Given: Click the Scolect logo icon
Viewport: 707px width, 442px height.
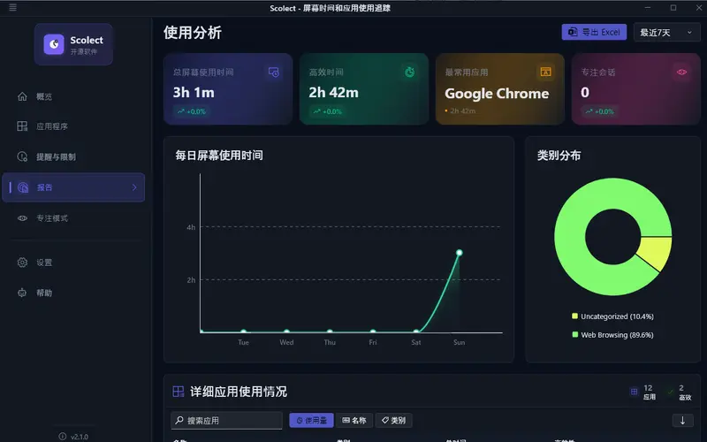Looking at the screenshot, I should (54, 44).
